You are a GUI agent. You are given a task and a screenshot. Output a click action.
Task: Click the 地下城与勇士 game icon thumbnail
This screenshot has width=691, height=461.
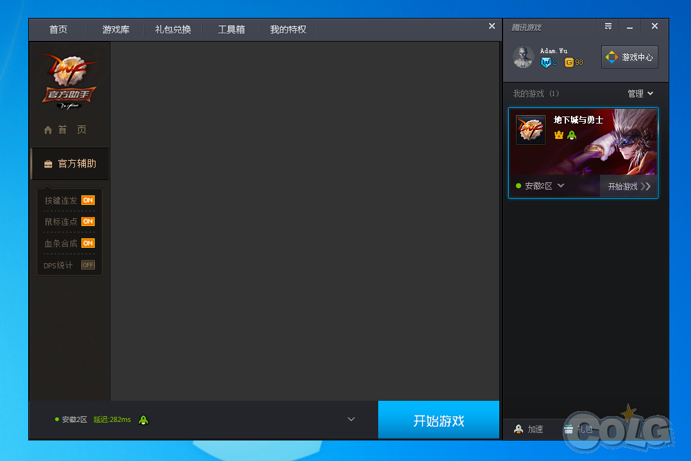click(531, 130)
